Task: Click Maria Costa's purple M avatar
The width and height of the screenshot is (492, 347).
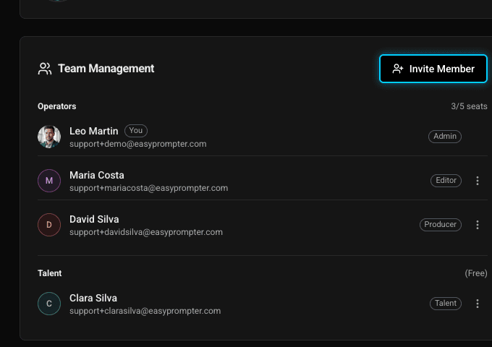Action: (49, 181)
